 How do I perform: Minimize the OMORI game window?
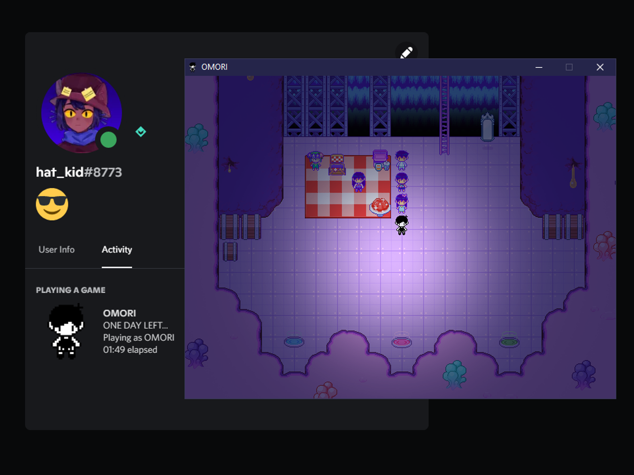[539, 67]
